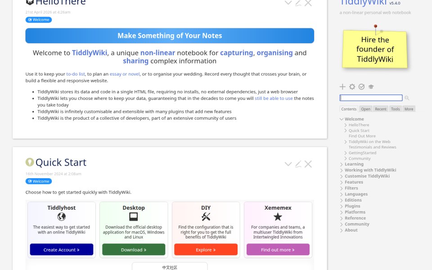The image size is (432, 270).
Task: Click the advanced search magnifier icon
Action: pyautogui.click(x=407, y=98)
